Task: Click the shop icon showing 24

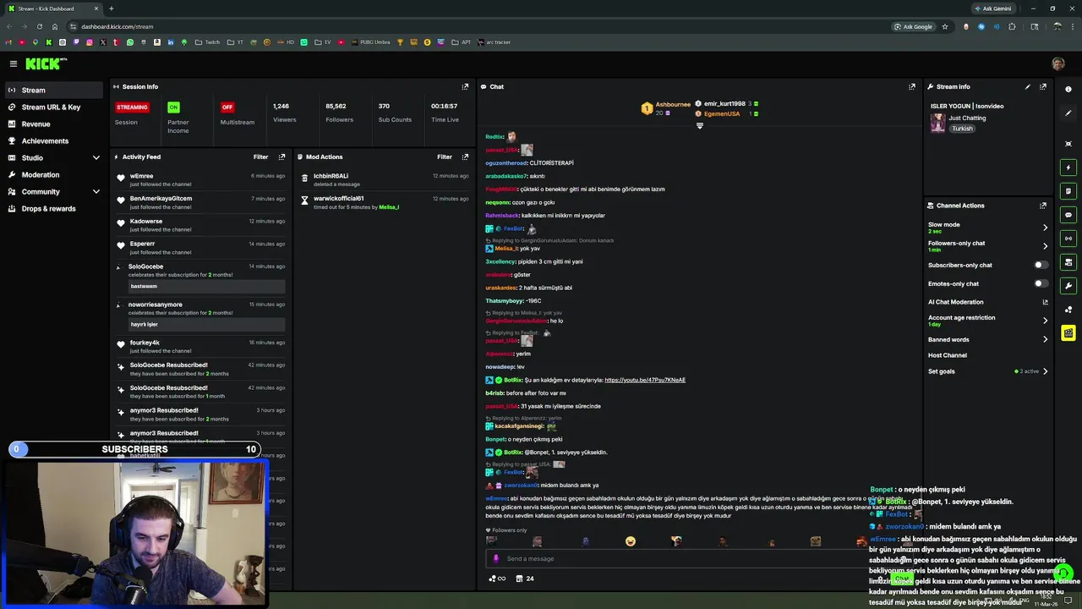Action: (x=523, y=579)
